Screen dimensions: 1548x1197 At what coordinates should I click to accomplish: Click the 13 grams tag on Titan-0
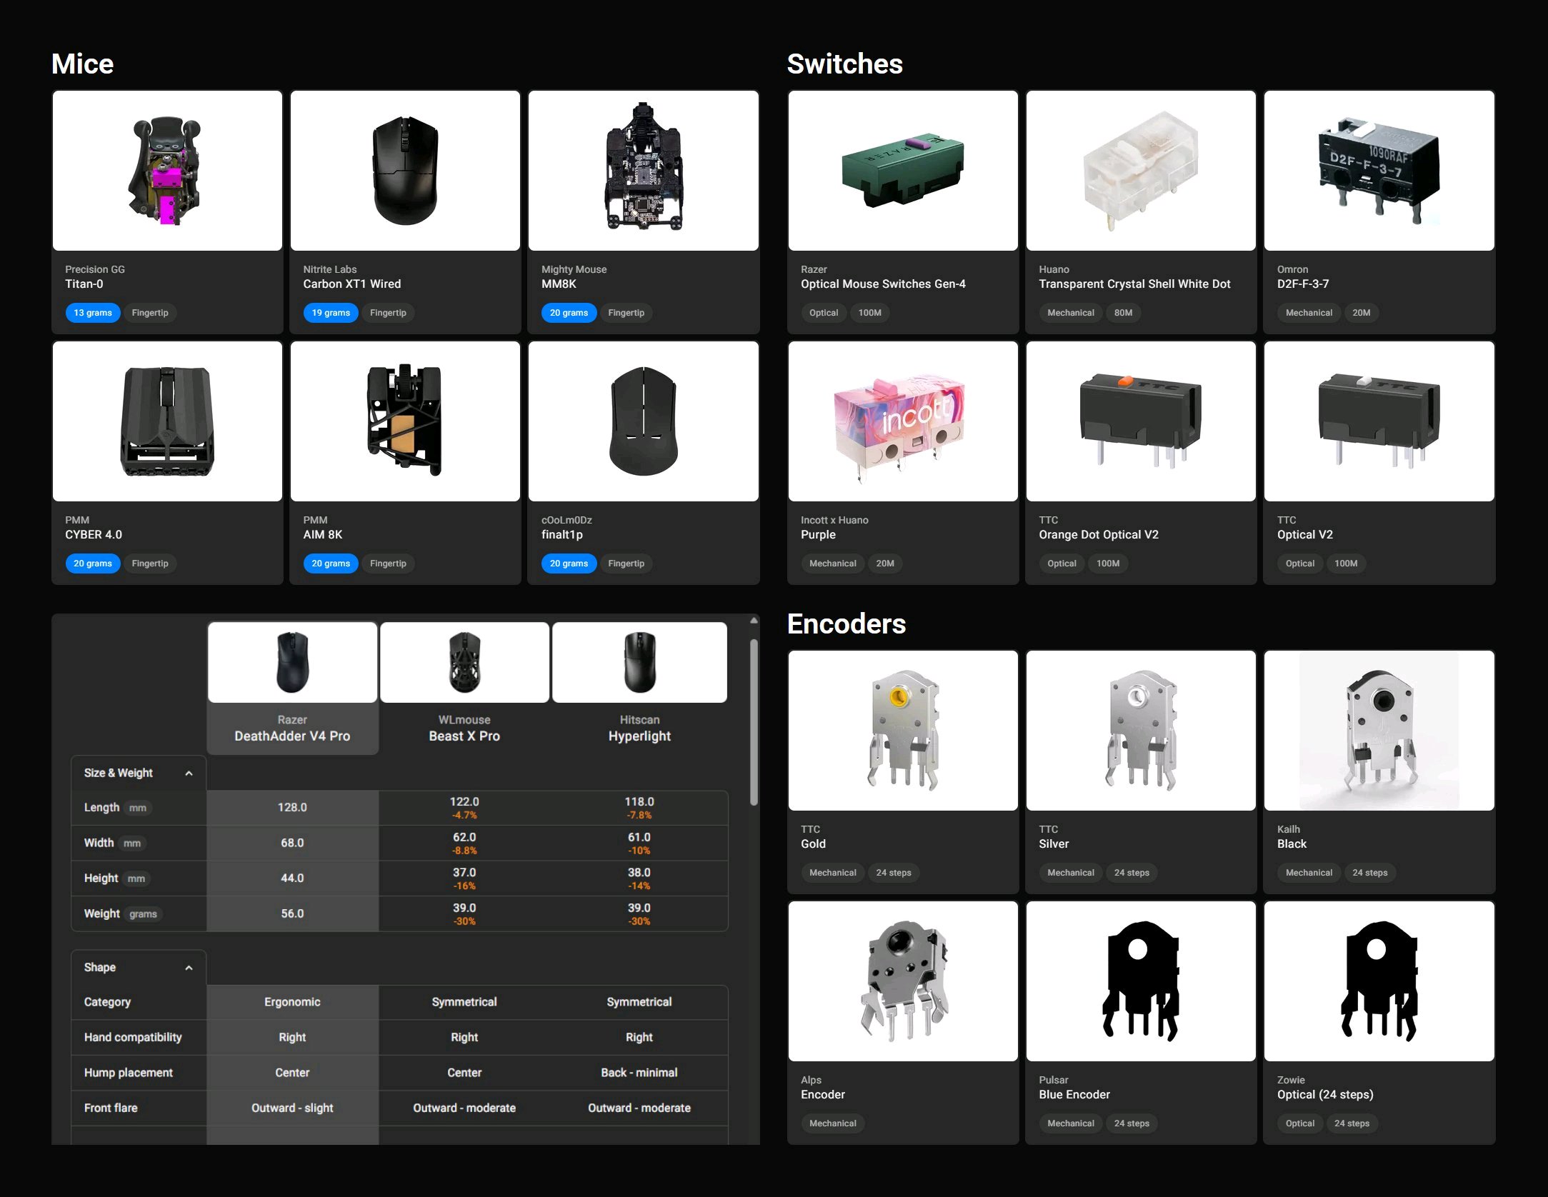point(93,313)
